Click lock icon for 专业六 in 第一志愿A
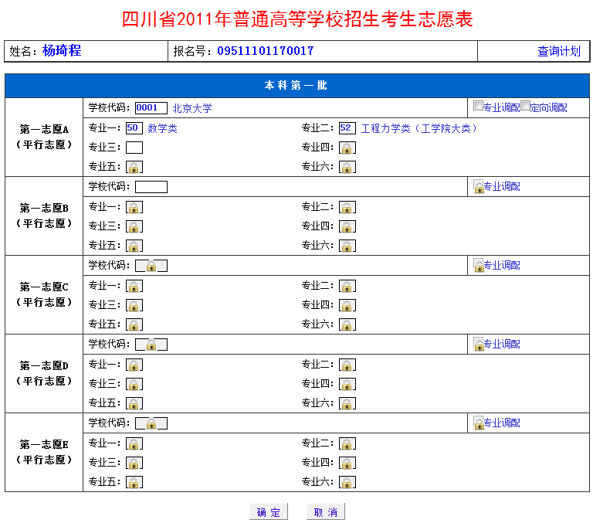Screen dimensions: 593x523 347,167
